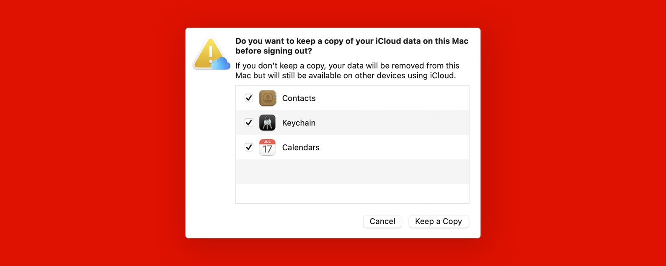Click the Keychain Access keys icon

click(267, 123)
